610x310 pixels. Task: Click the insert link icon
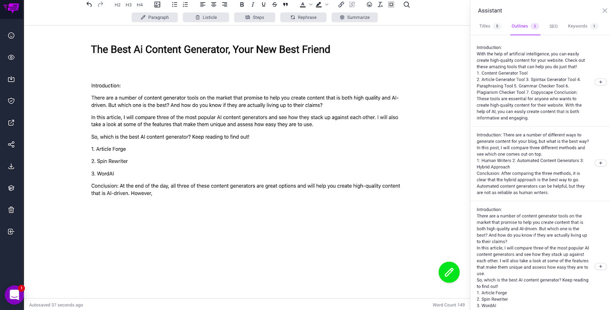[x=341, y=5]
